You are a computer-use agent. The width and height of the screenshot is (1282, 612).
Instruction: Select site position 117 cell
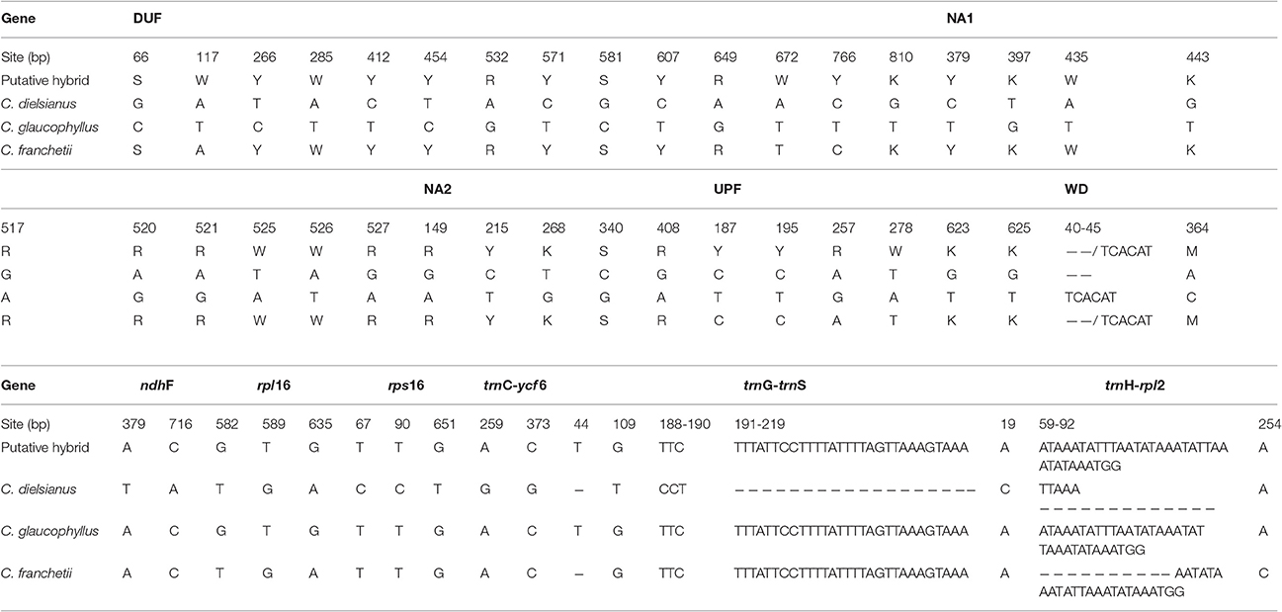(x=208, y=57)
